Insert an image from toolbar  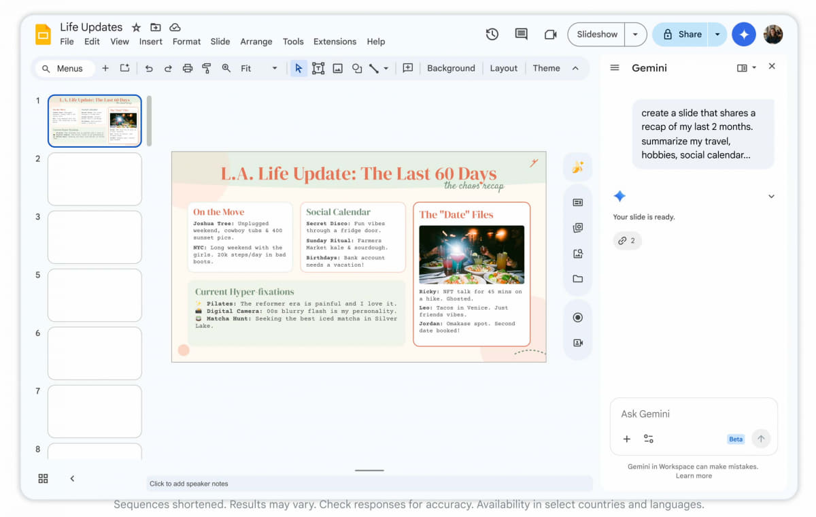coord(337,68)
